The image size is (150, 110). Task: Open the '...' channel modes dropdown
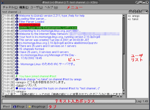(144, 12)
